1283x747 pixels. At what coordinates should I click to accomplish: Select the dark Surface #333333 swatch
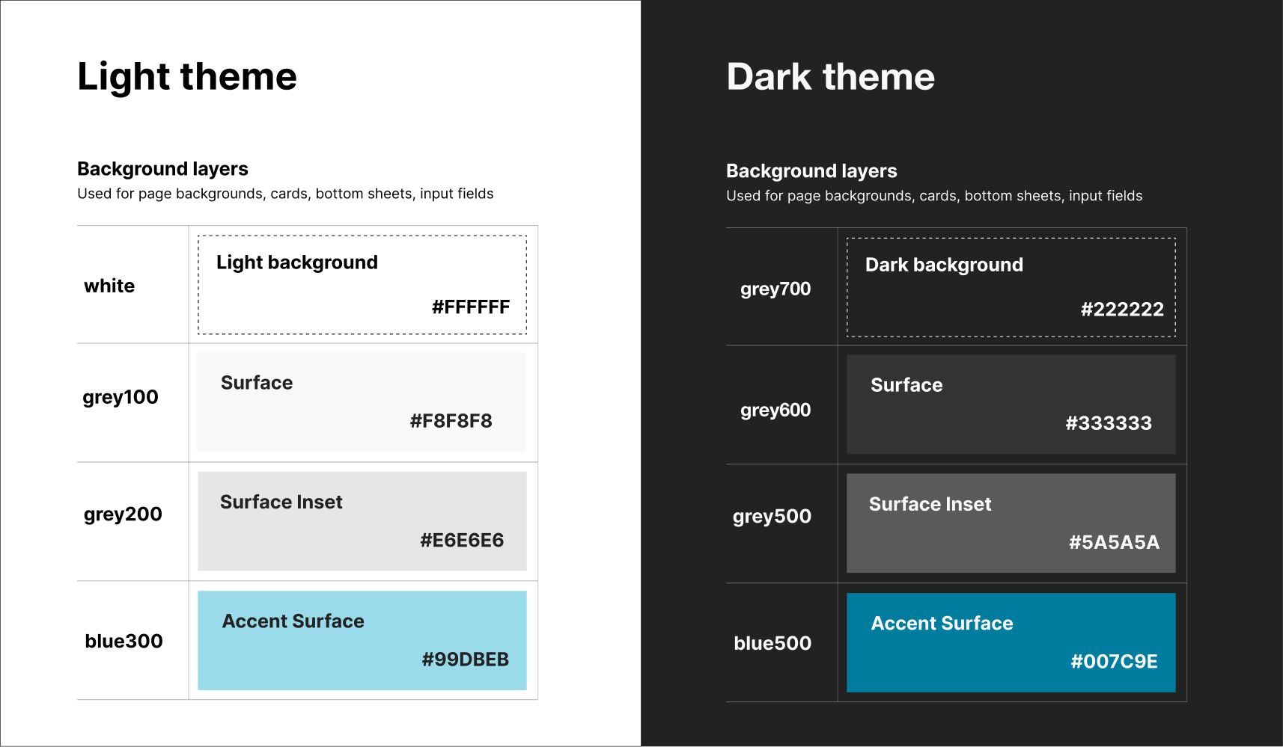[1011, 405]
